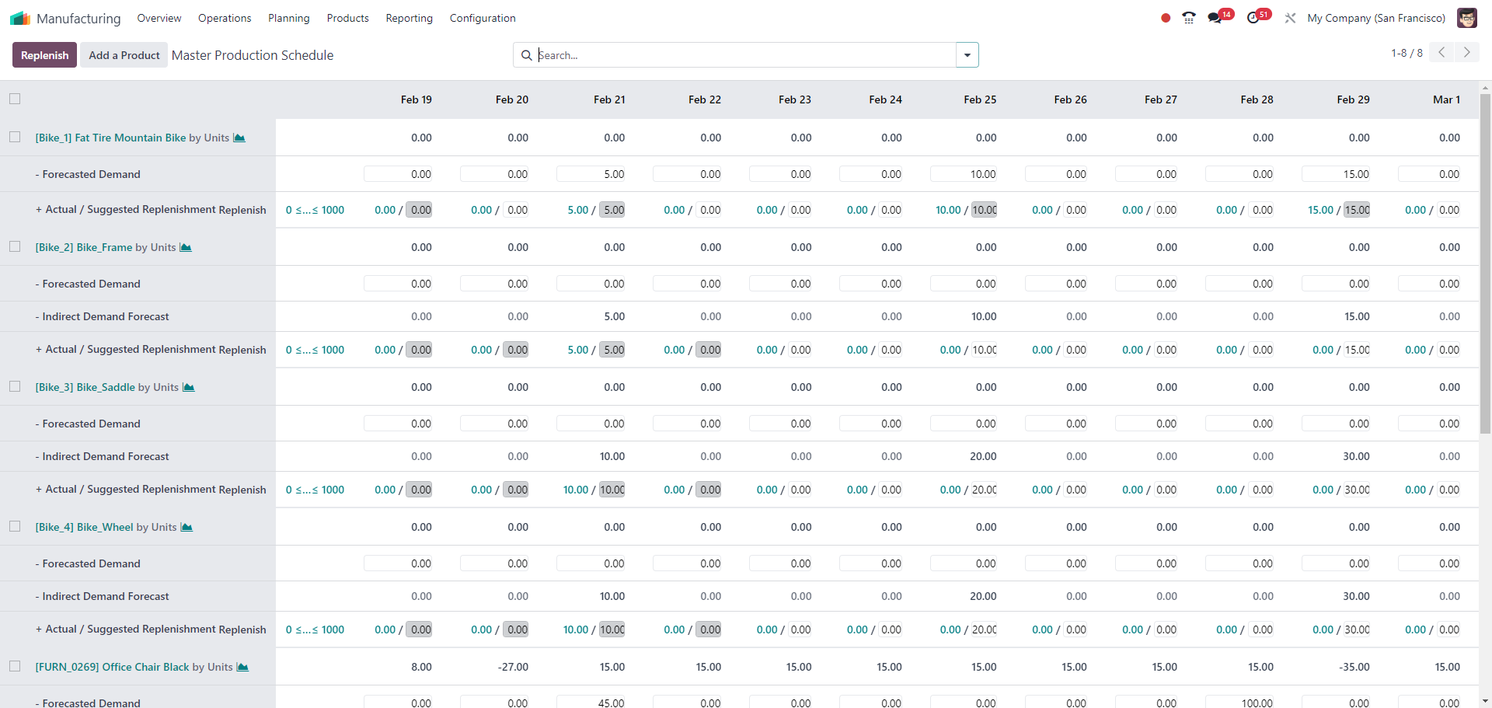1492x708 pixels.
Task: Expand Actual / Suggested Replenishment for Bike_Saddle
Action: 126,490
